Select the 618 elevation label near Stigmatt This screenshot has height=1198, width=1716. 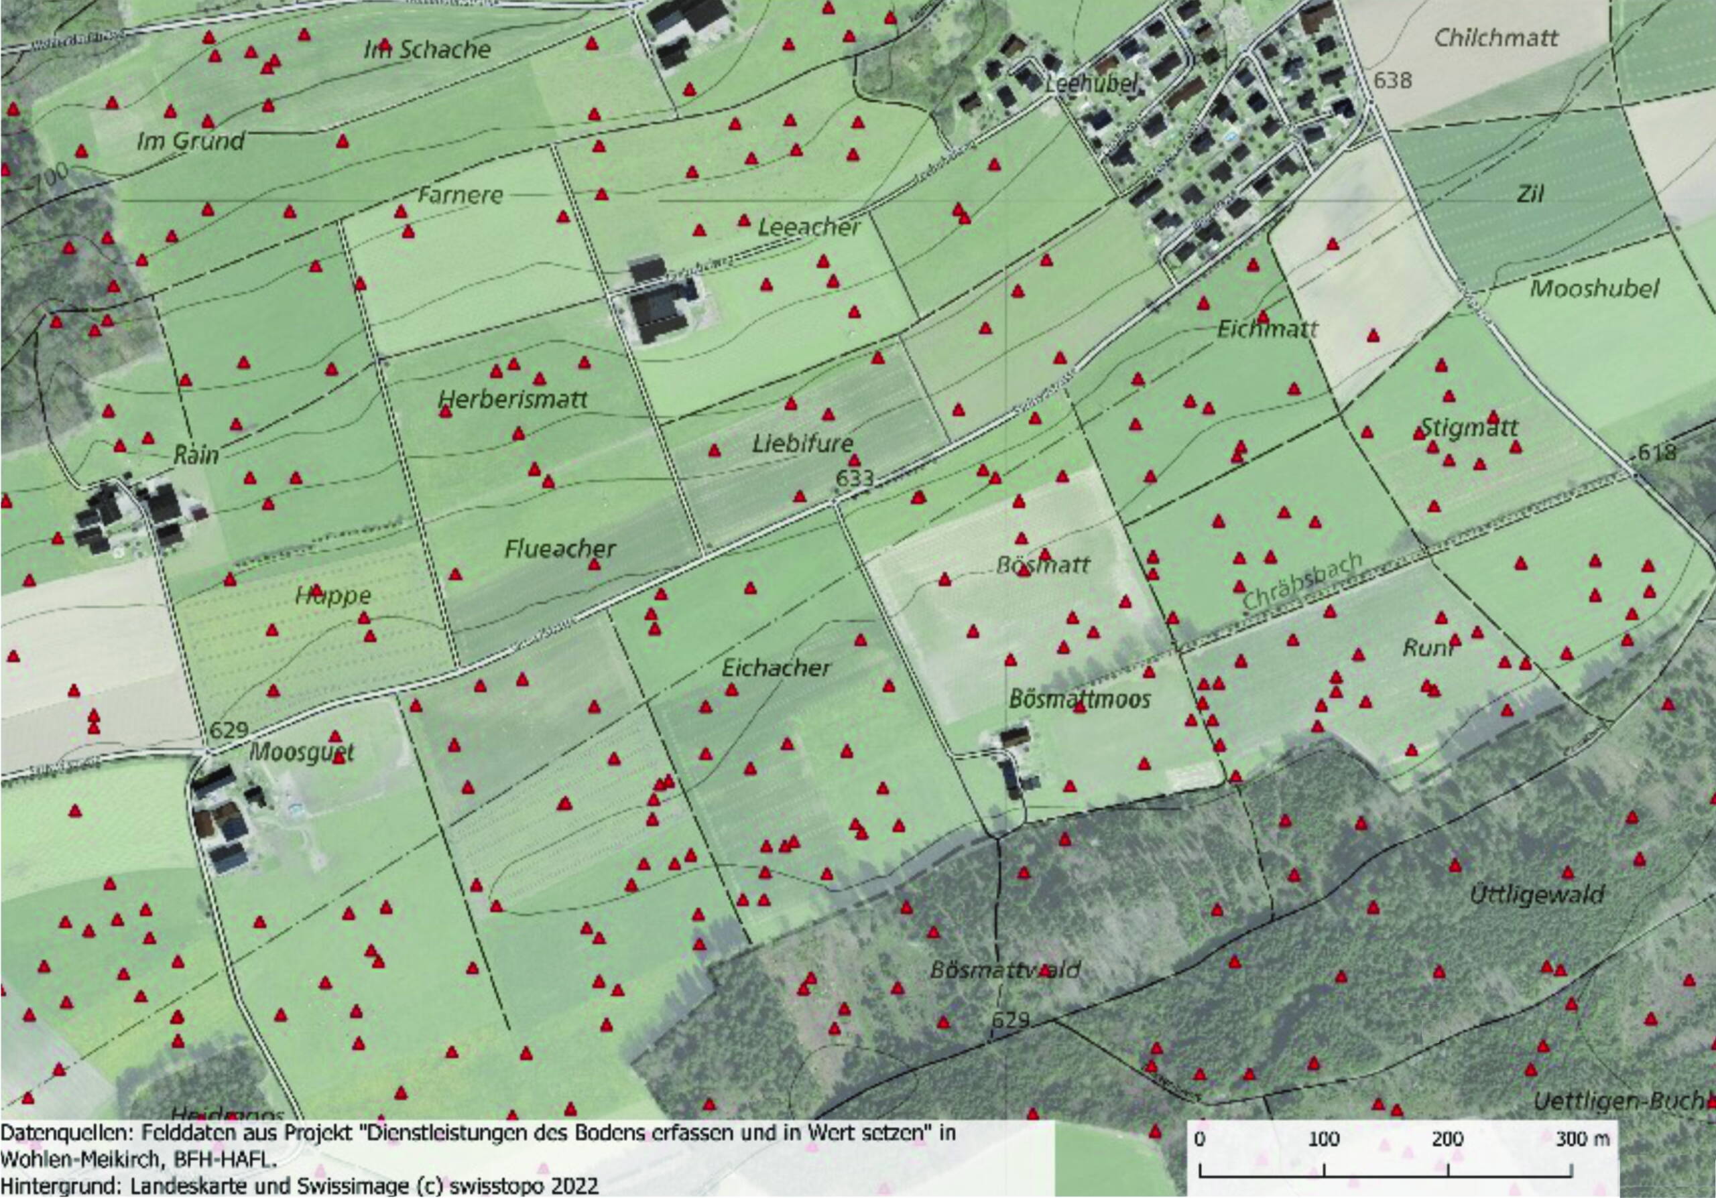[x=1657, y=452]
